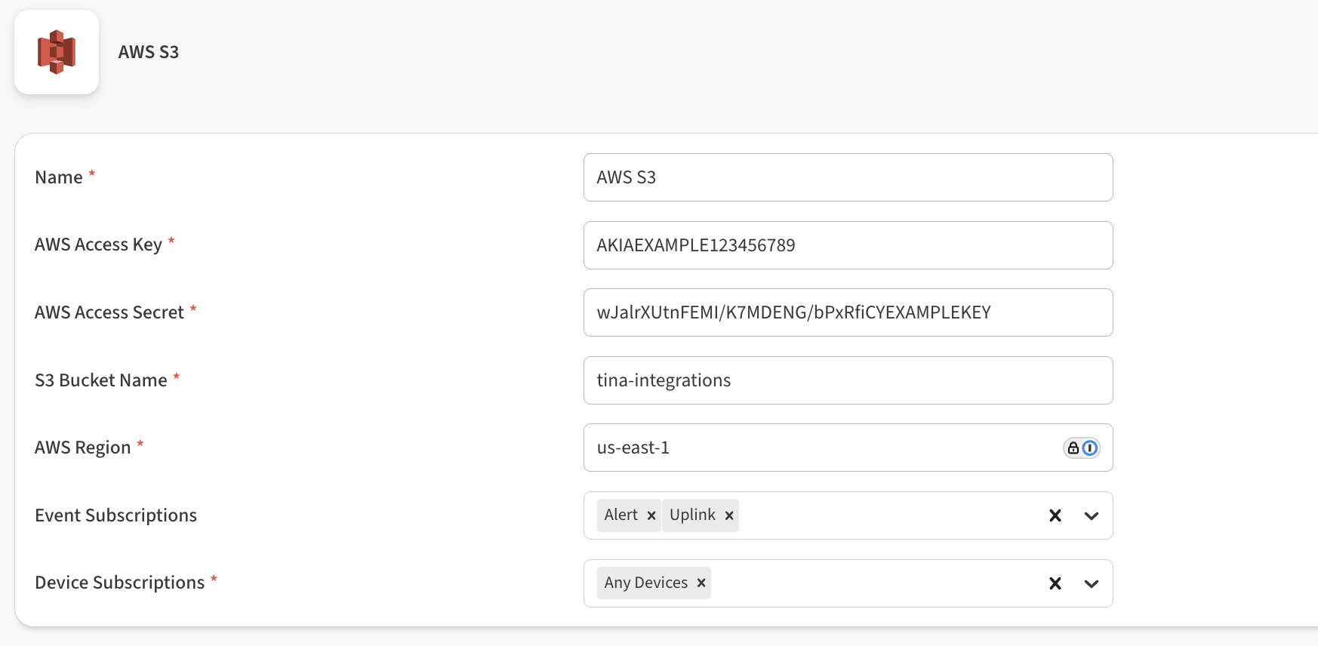This screenshot has width=1318, height=646.
Task: Remove the Alert event subscription tag
Action: pyautogui.click(x=651, y=515)
